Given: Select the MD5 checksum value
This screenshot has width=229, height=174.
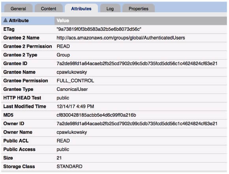Looking at the screenshot, I should [96, 115].
